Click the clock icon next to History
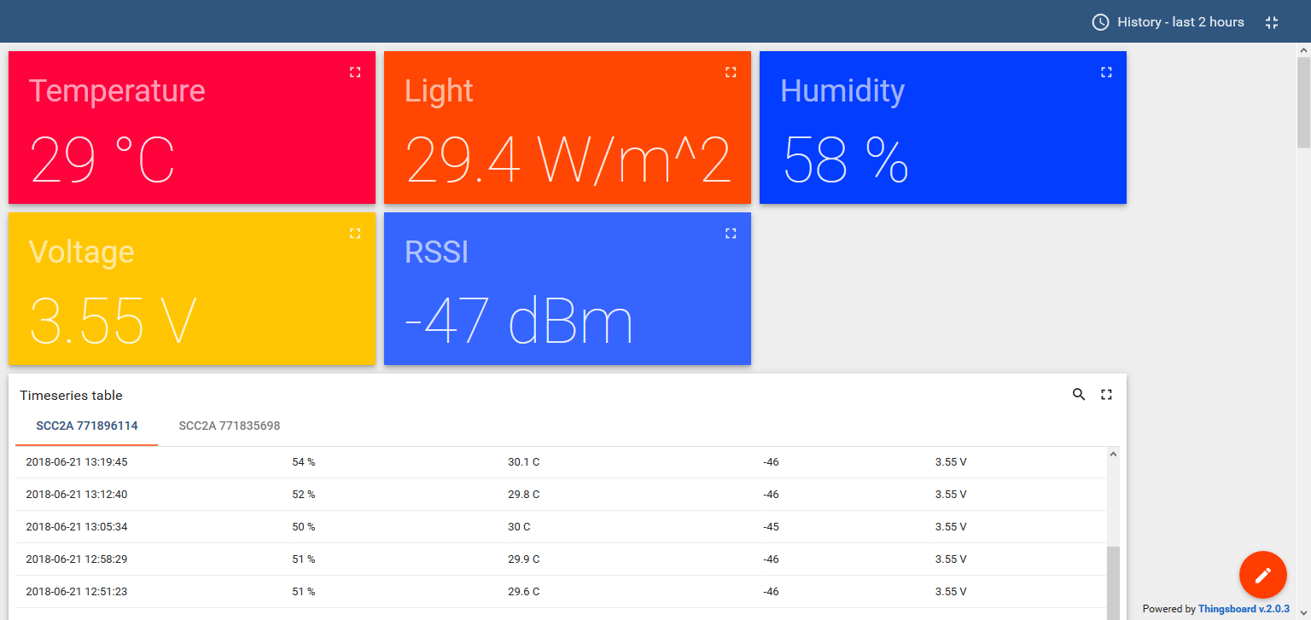 point(1100,21)
